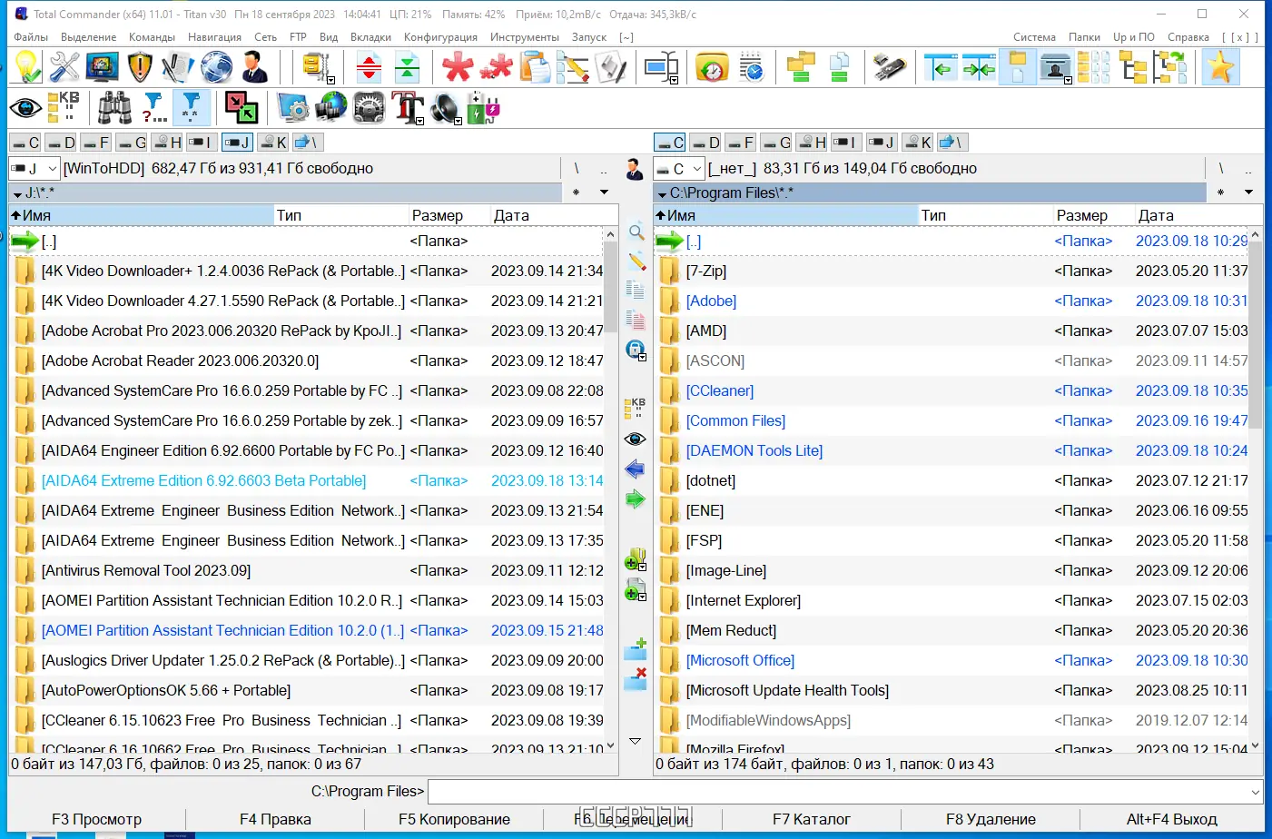1272x839 pixels.
Task: Click the clipboard with papers toolbar icon
Action: 535,67
